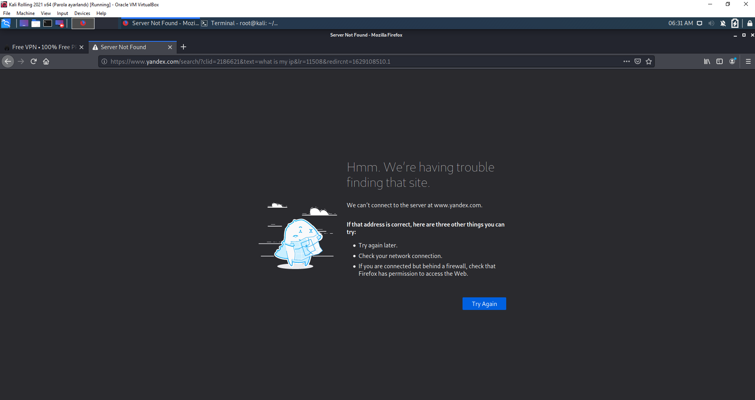Click the Firefox window title 'Server Not Found - Mozilla Firefox'
Screen dimensions: 755x400
coord(366,35)
